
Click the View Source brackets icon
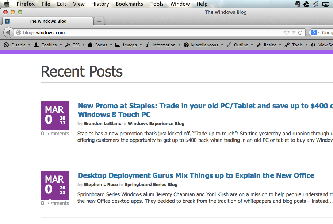point(313,45)
